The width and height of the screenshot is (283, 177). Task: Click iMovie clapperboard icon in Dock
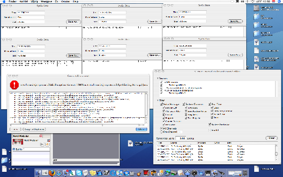100,173
